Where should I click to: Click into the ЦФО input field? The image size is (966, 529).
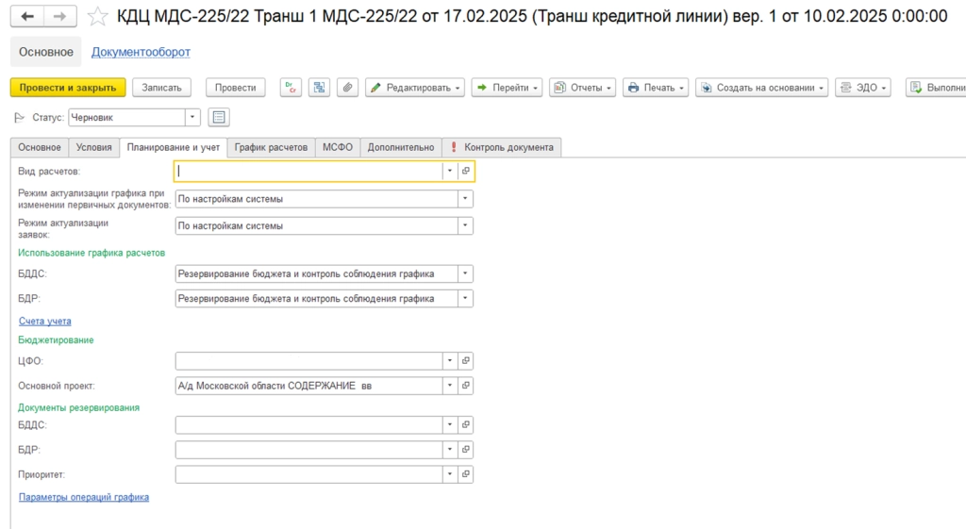coord(308,361)
